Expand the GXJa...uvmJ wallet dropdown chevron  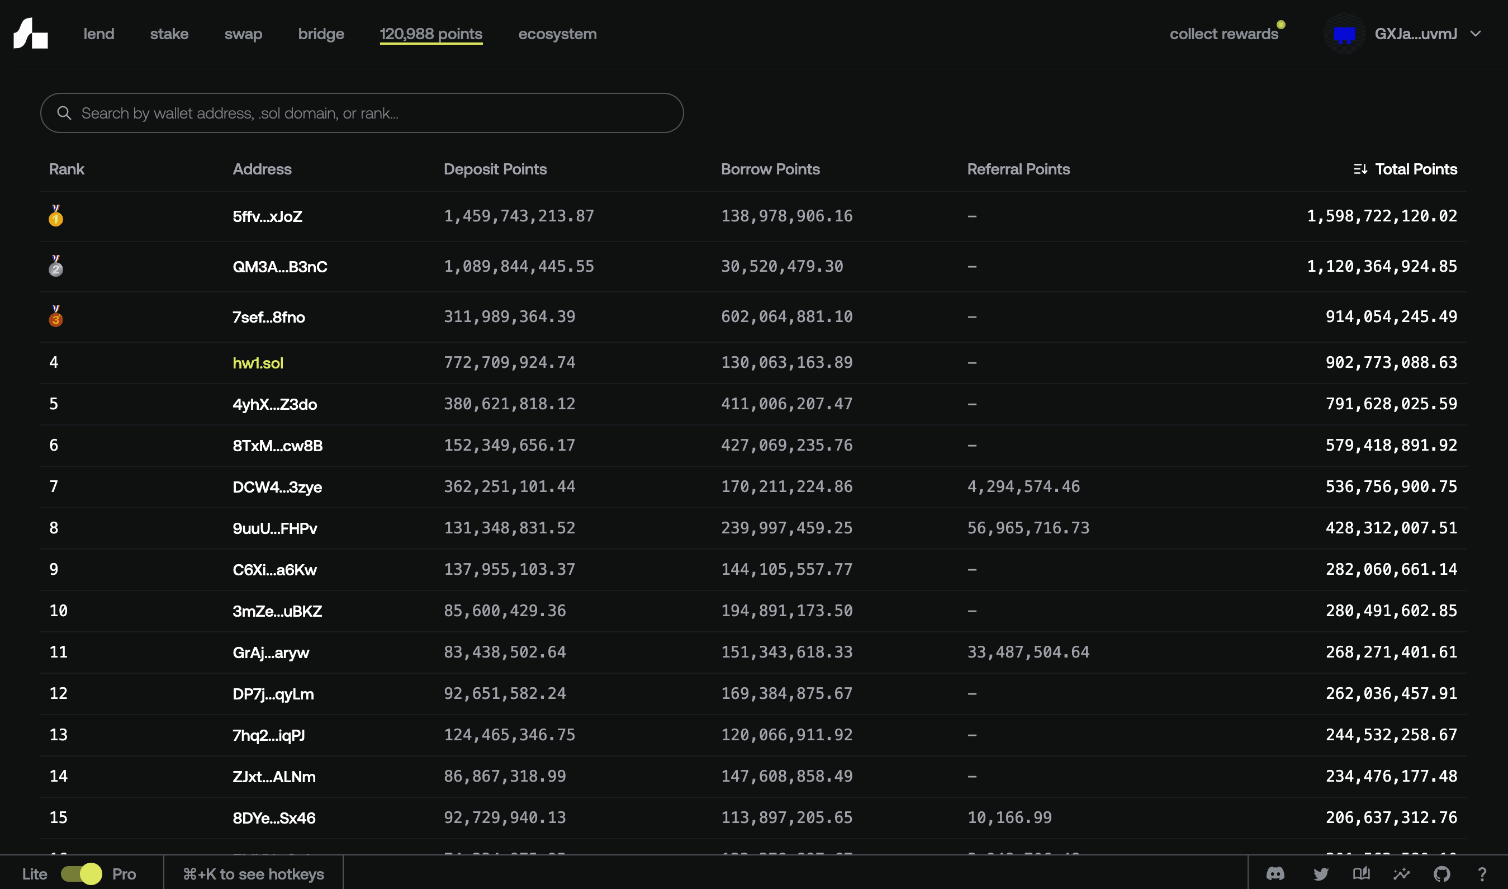click(1476, 34)
